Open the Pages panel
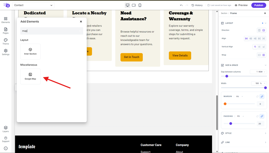The image size is (269, 153). (x=6, y=31)
